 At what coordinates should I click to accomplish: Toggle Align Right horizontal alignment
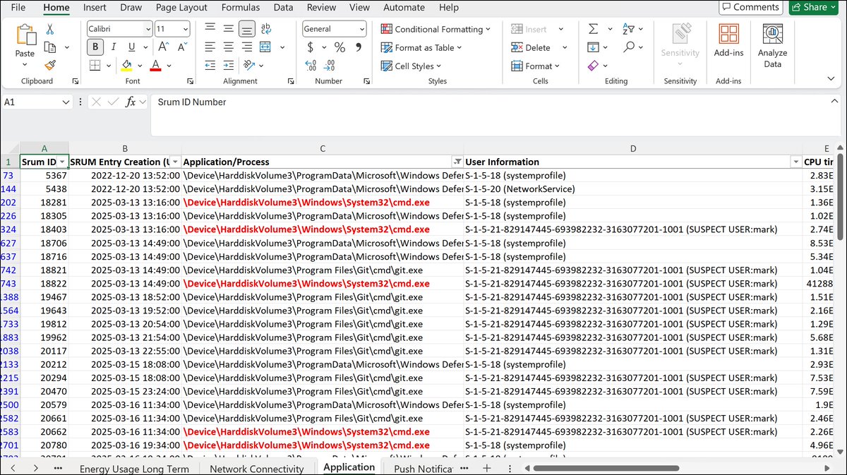(x=246, y=47)
